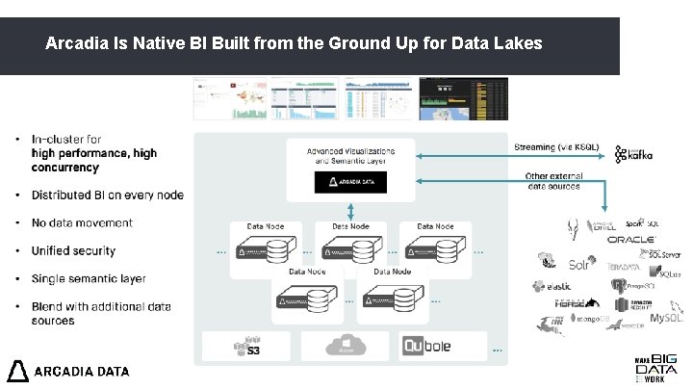Click the 'No data movement' bullet
Image resolution: width=693 pixels, height=390 pixels.
(82, 222)
